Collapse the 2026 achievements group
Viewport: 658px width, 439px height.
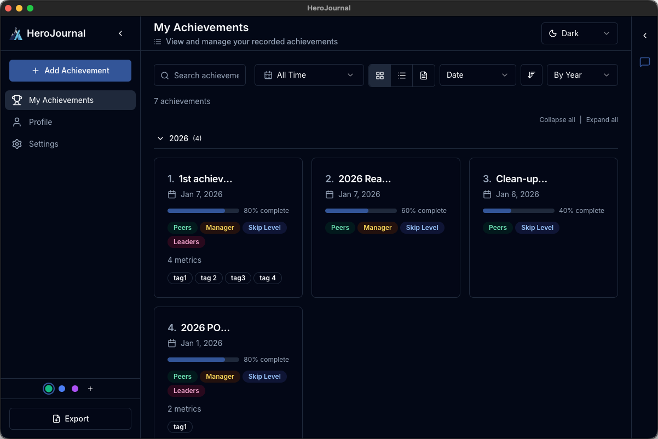160,138
